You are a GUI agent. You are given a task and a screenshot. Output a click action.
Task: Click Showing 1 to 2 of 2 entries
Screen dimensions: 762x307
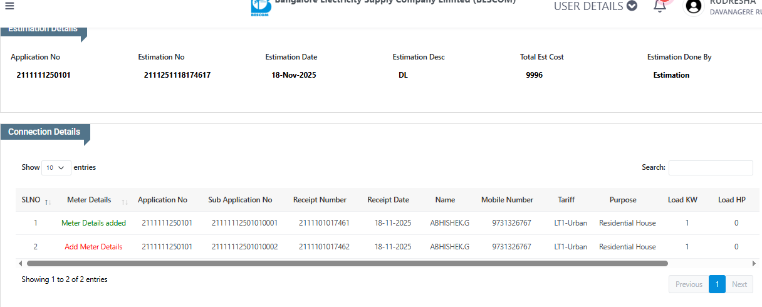click(65, 279)
